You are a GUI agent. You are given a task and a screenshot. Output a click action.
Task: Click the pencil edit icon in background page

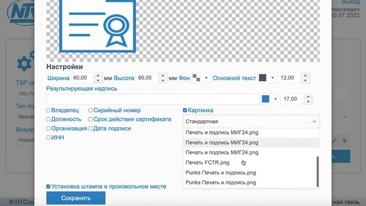[334, 141]
